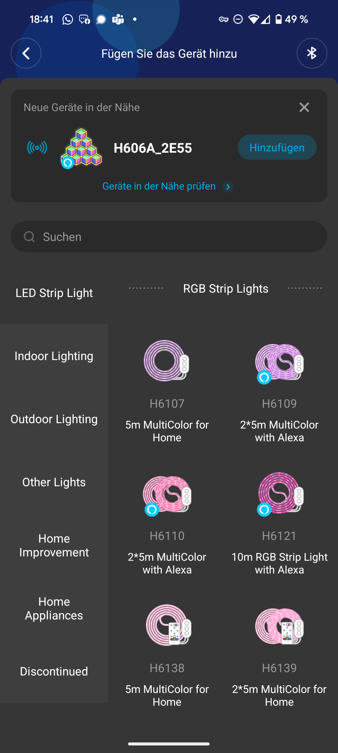
Task: Expand nearby devices chevron arrow
Action: pos(228,187)
